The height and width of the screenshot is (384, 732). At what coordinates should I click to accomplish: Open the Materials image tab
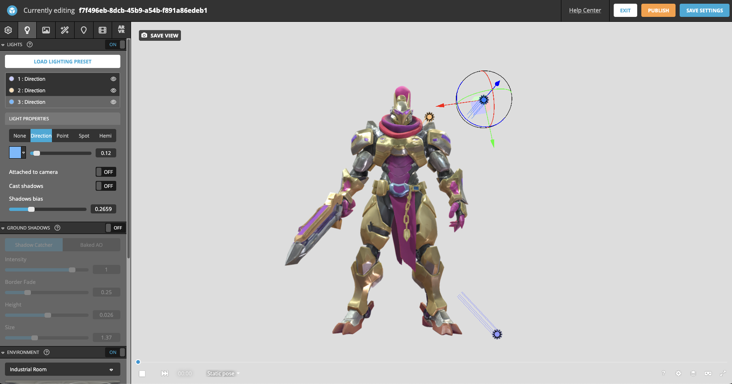click(x=46, y=30)
